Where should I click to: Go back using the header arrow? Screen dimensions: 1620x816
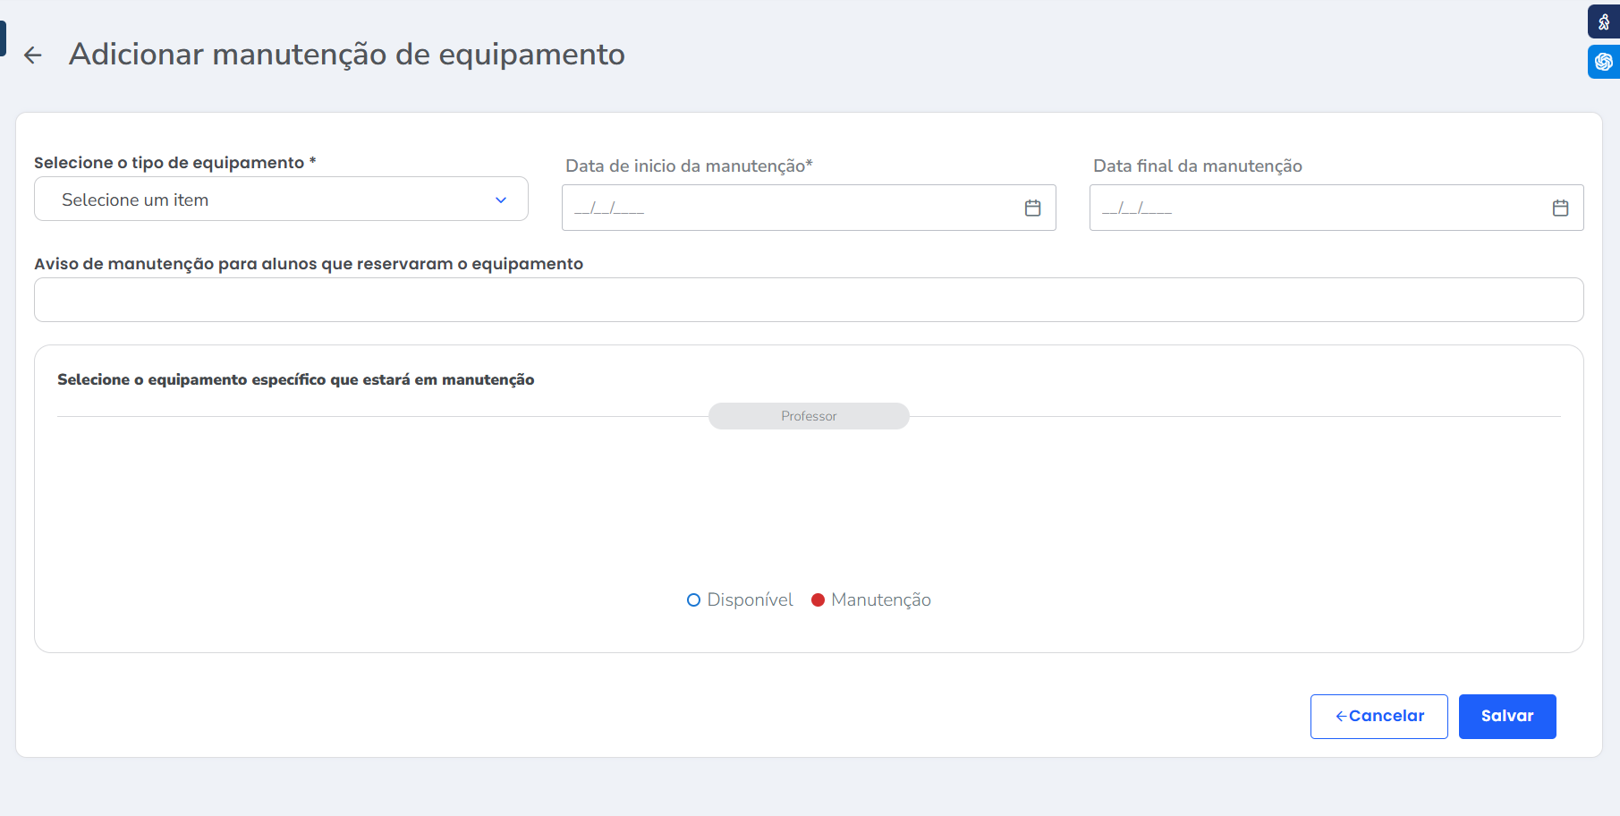(33, 55)
